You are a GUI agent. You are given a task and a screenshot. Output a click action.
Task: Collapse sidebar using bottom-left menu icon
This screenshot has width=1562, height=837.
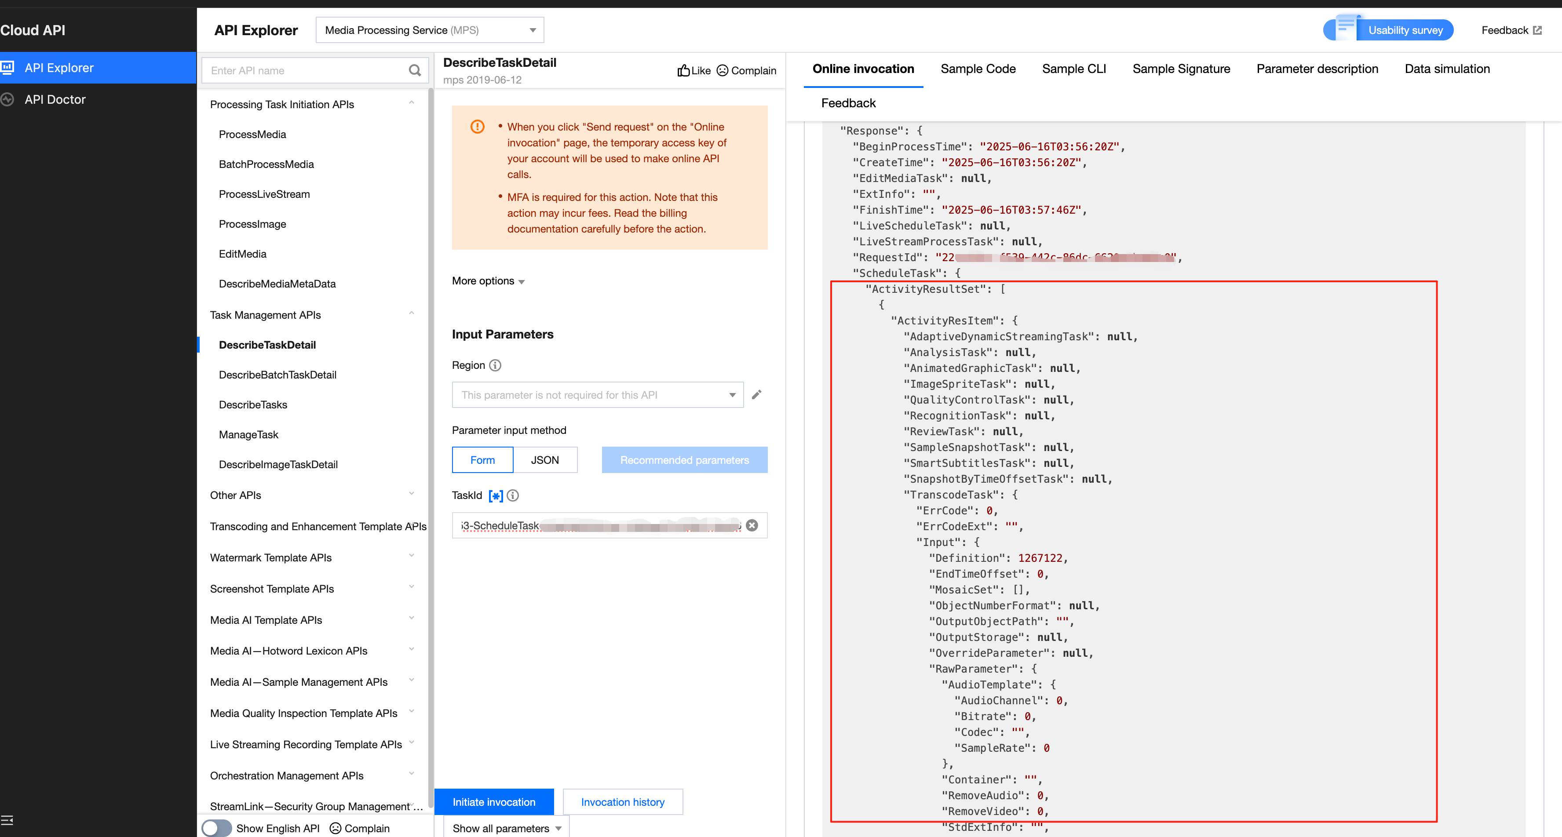7,820
